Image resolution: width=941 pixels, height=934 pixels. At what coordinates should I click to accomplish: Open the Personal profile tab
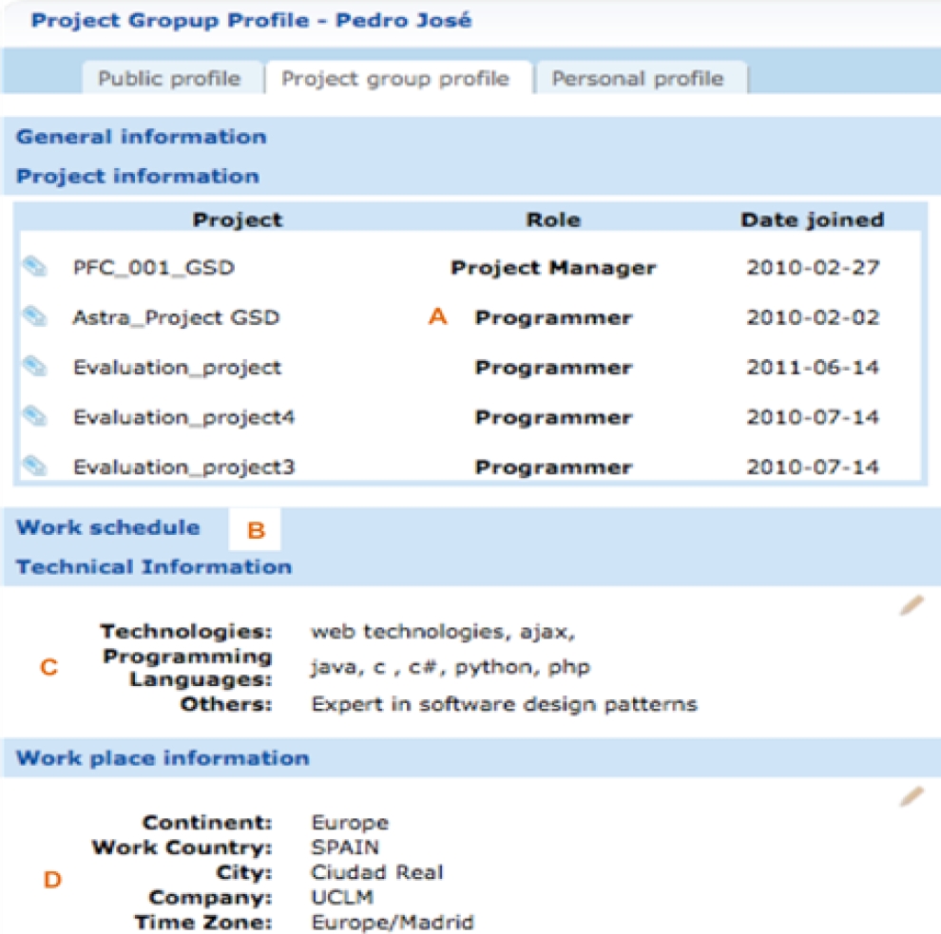(x=638, y=79)
